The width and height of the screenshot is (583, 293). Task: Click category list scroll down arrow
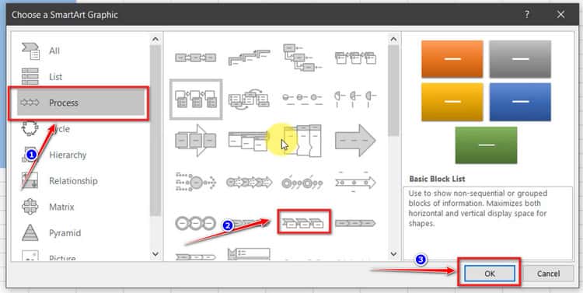155,254
